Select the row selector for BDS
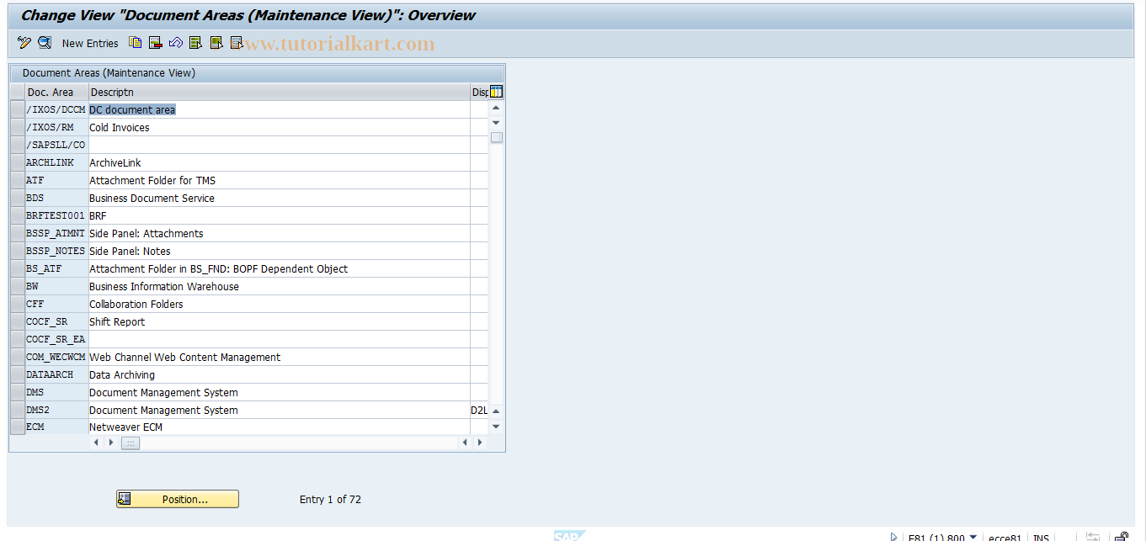Image resolution: width=1146 pixels, height=541 pixels. pos(18,198)
